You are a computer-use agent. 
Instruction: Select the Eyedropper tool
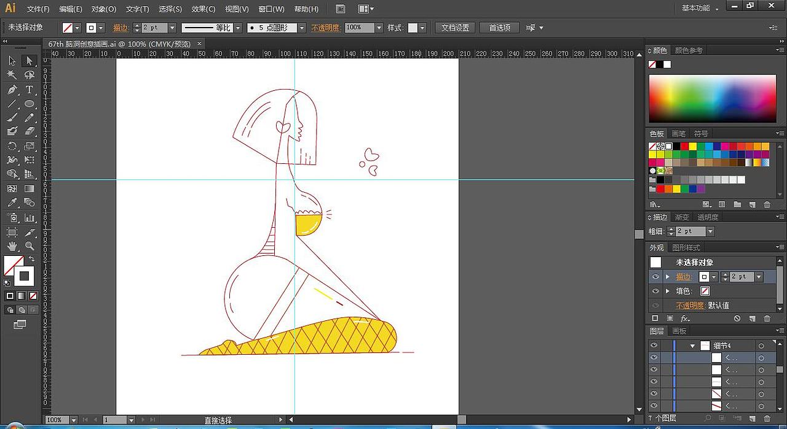point(12,203)
